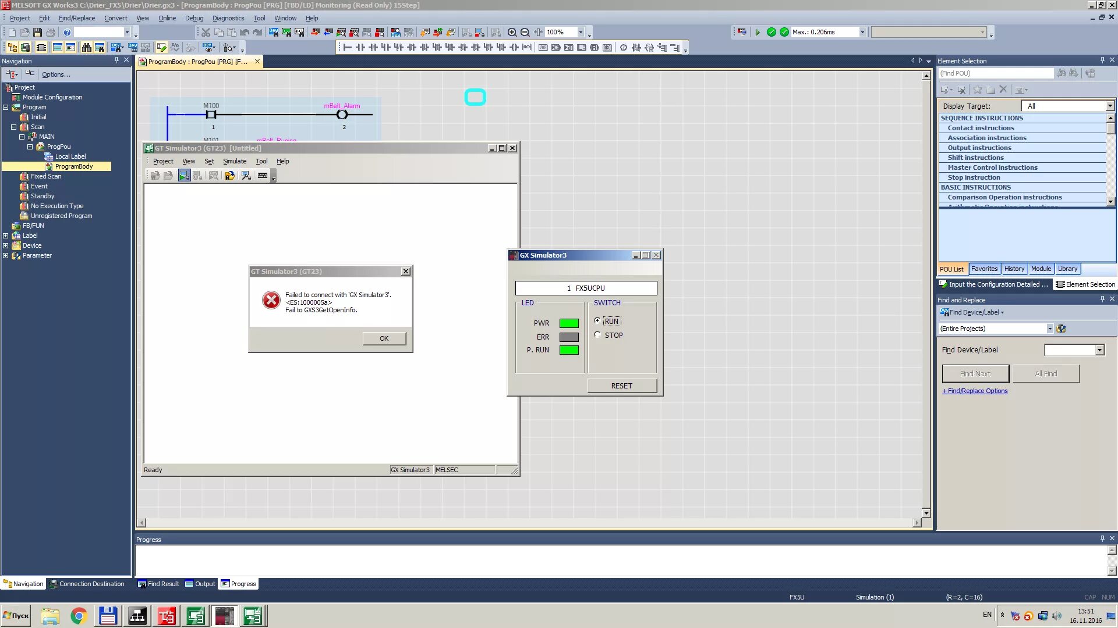Image resolution: width=1118 pixels, height=628 pixels.
Task: Click the Undo arrow icon
Action: [245, 33]
